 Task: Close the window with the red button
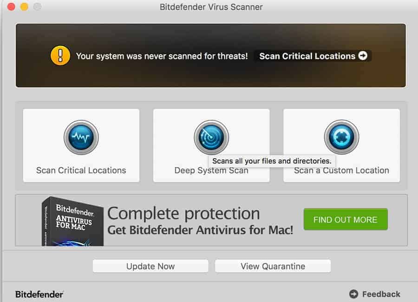[11, 7]
